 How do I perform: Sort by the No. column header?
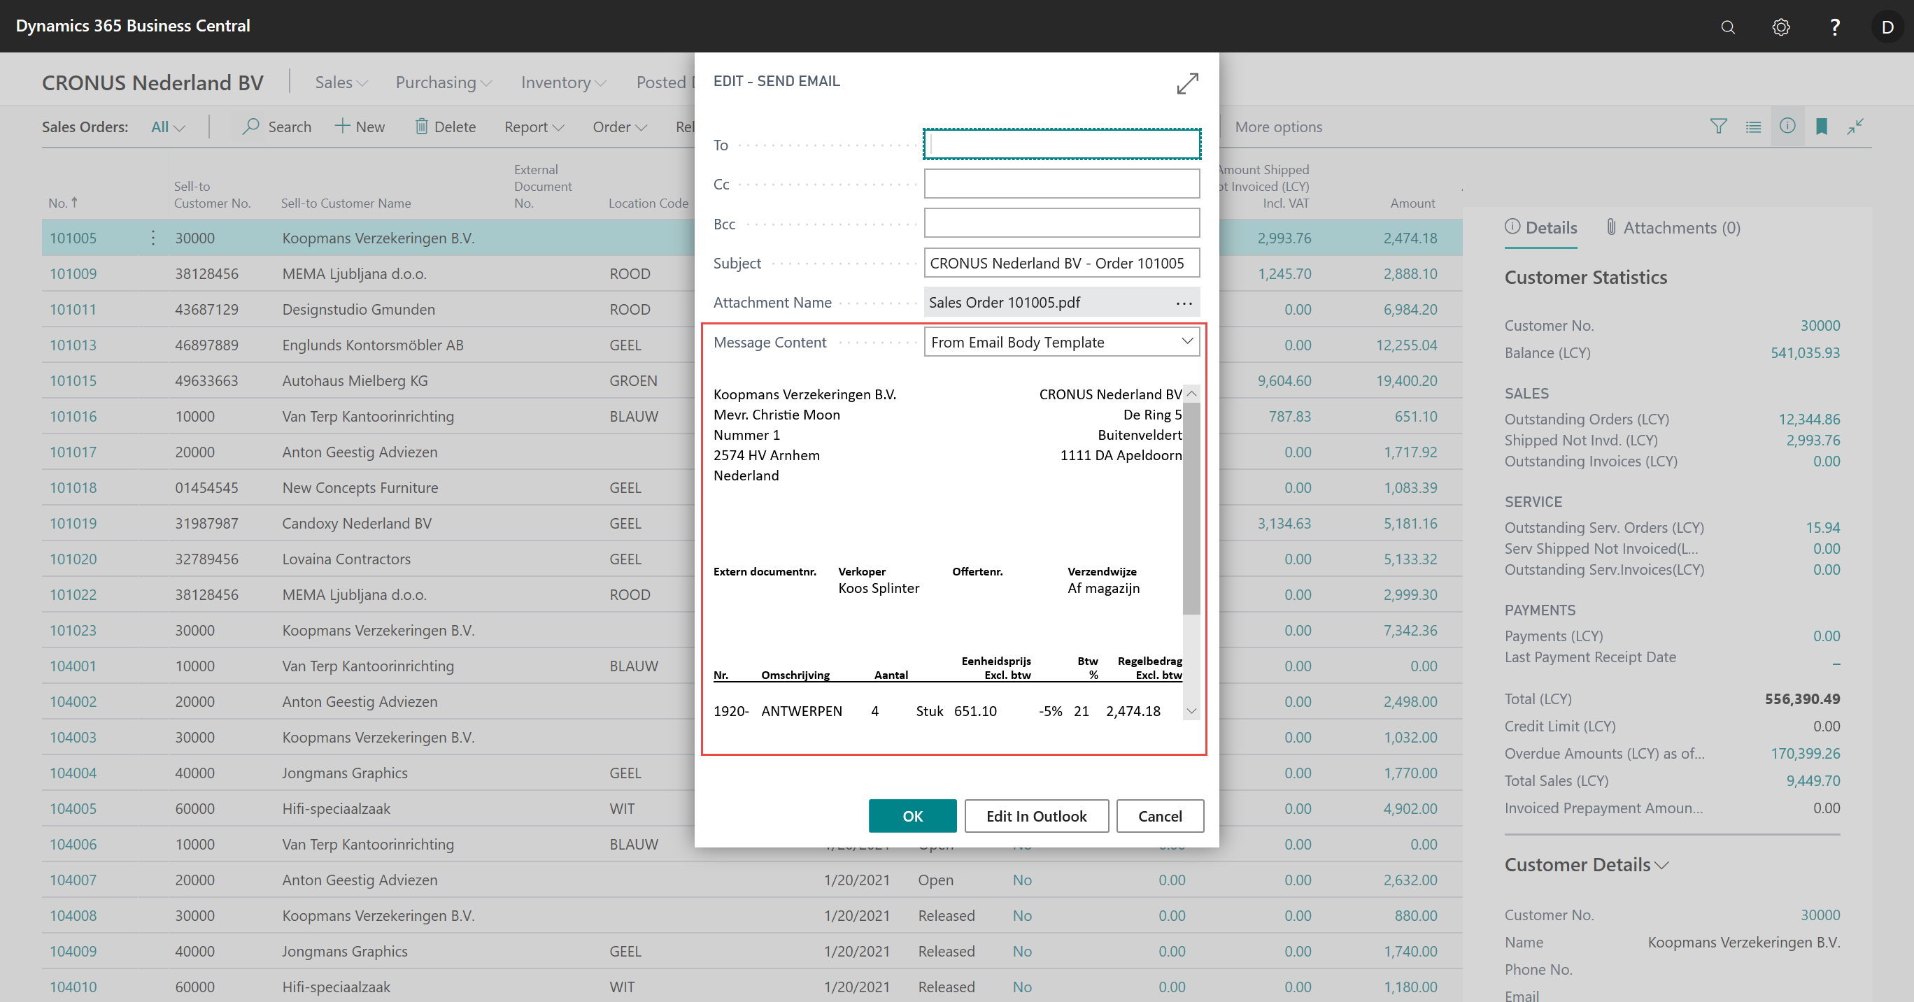62,203
